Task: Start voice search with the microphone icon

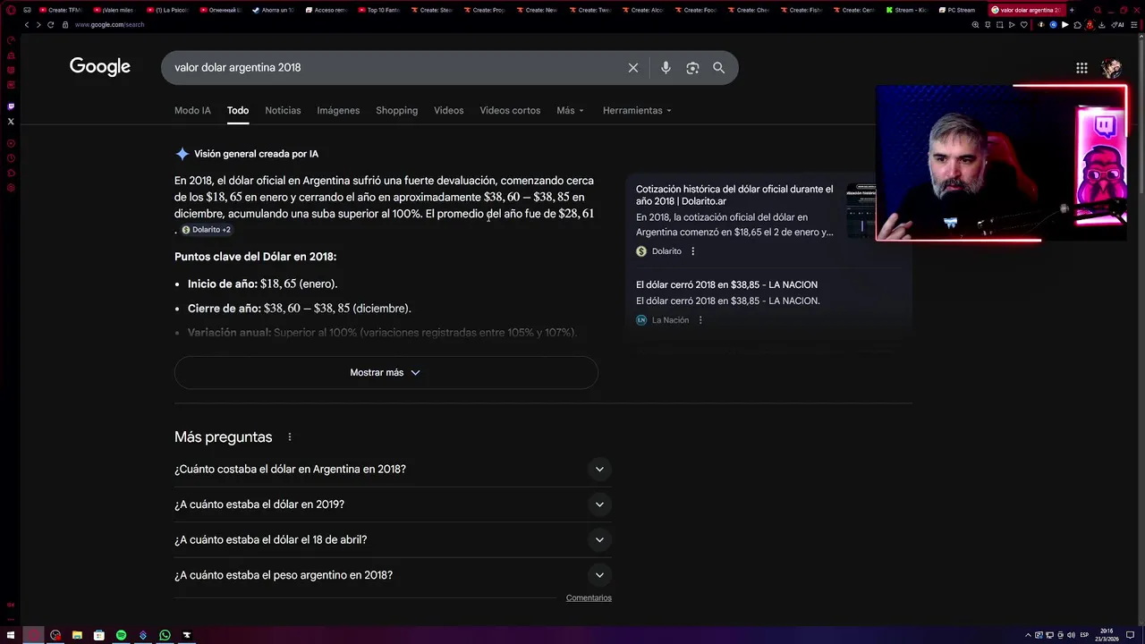Action: coord(666,68)
